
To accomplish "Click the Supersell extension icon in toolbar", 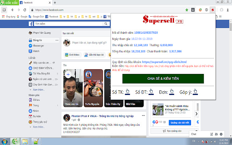I will click(213, 9).
